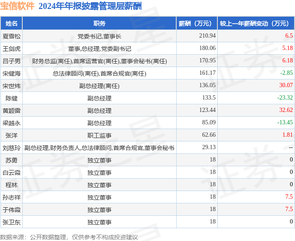Click the 薪酬（万元） column header

[x=197, y=24]
